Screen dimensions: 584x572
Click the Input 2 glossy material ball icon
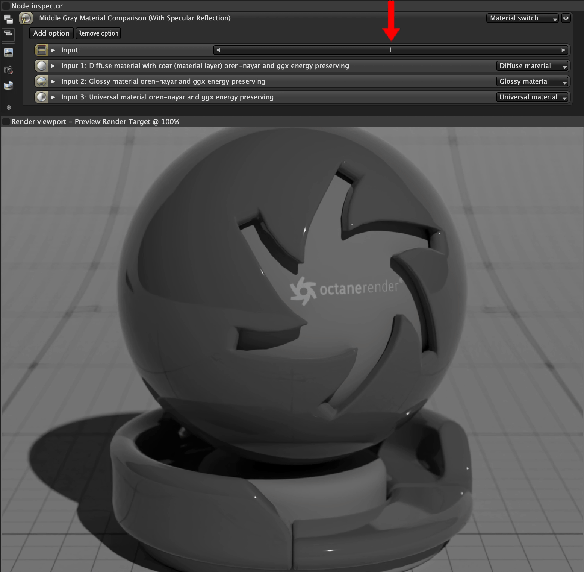pyautogui.click(x=41, y=81)
